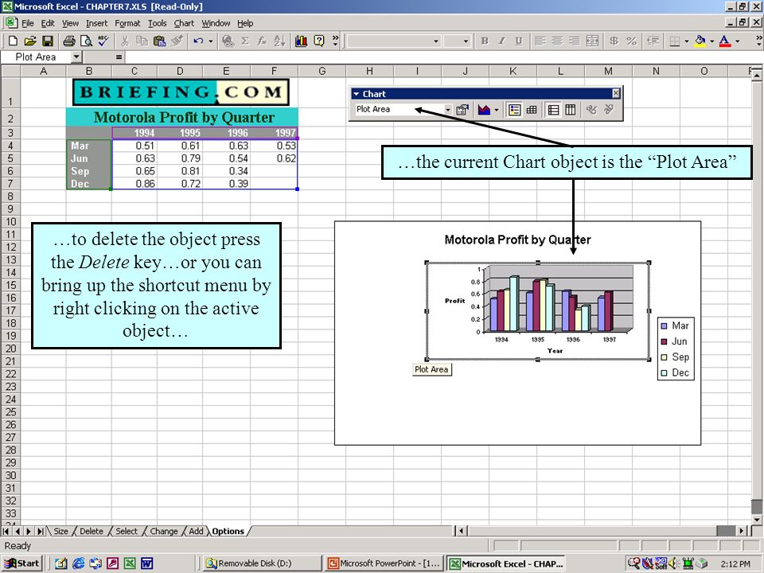The width and height of the screenshot is (764, 573).
Task: Open the Borders dropdown arrow
Action: [687, 41]
